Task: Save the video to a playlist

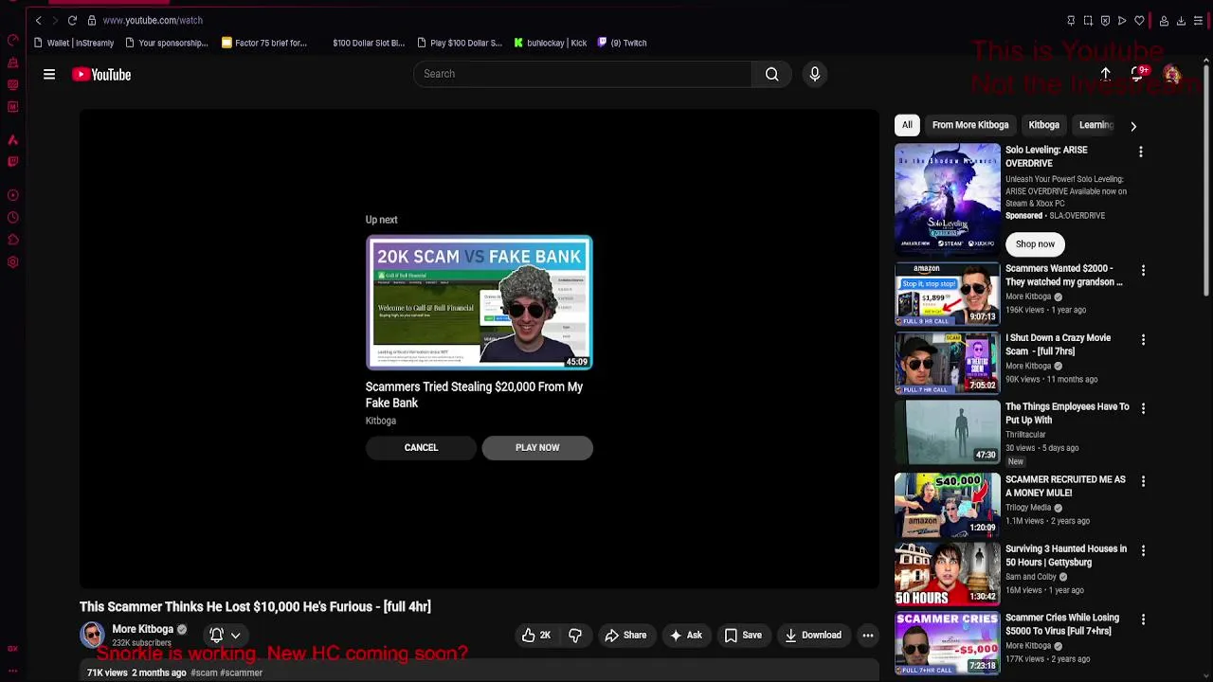Action: [x=743, y=636]
